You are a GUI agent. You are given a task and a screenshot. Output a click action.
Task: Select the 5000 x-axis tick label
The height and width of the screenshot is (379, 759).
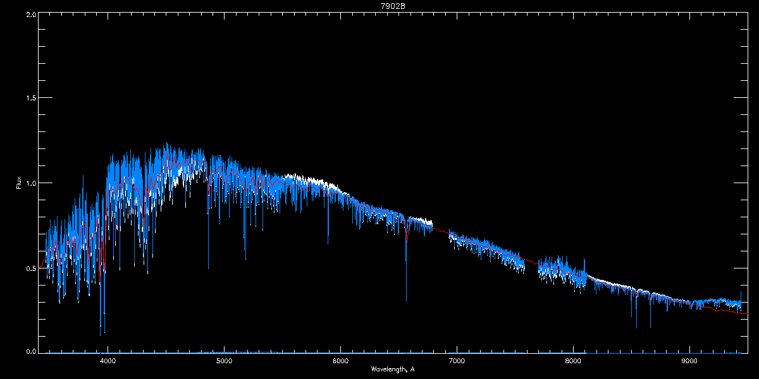click(x=225, y=361)
